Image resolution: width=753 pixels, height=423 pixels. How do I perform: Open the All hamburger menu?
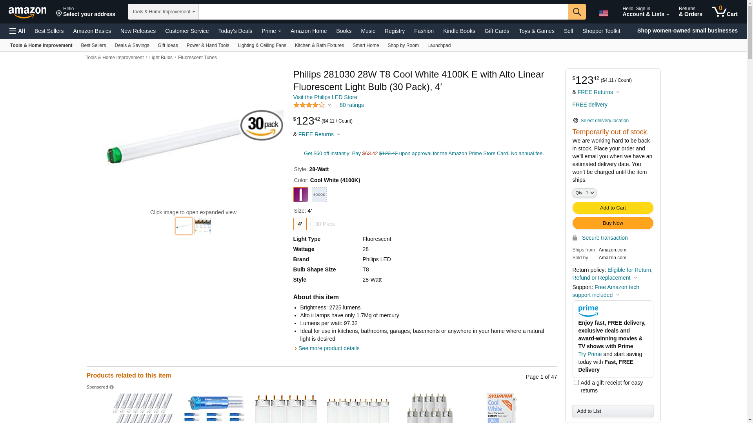(17, 31)
